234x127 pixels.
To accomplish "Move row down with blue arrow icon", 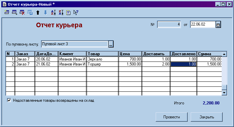I will click(x=46, y=13).
